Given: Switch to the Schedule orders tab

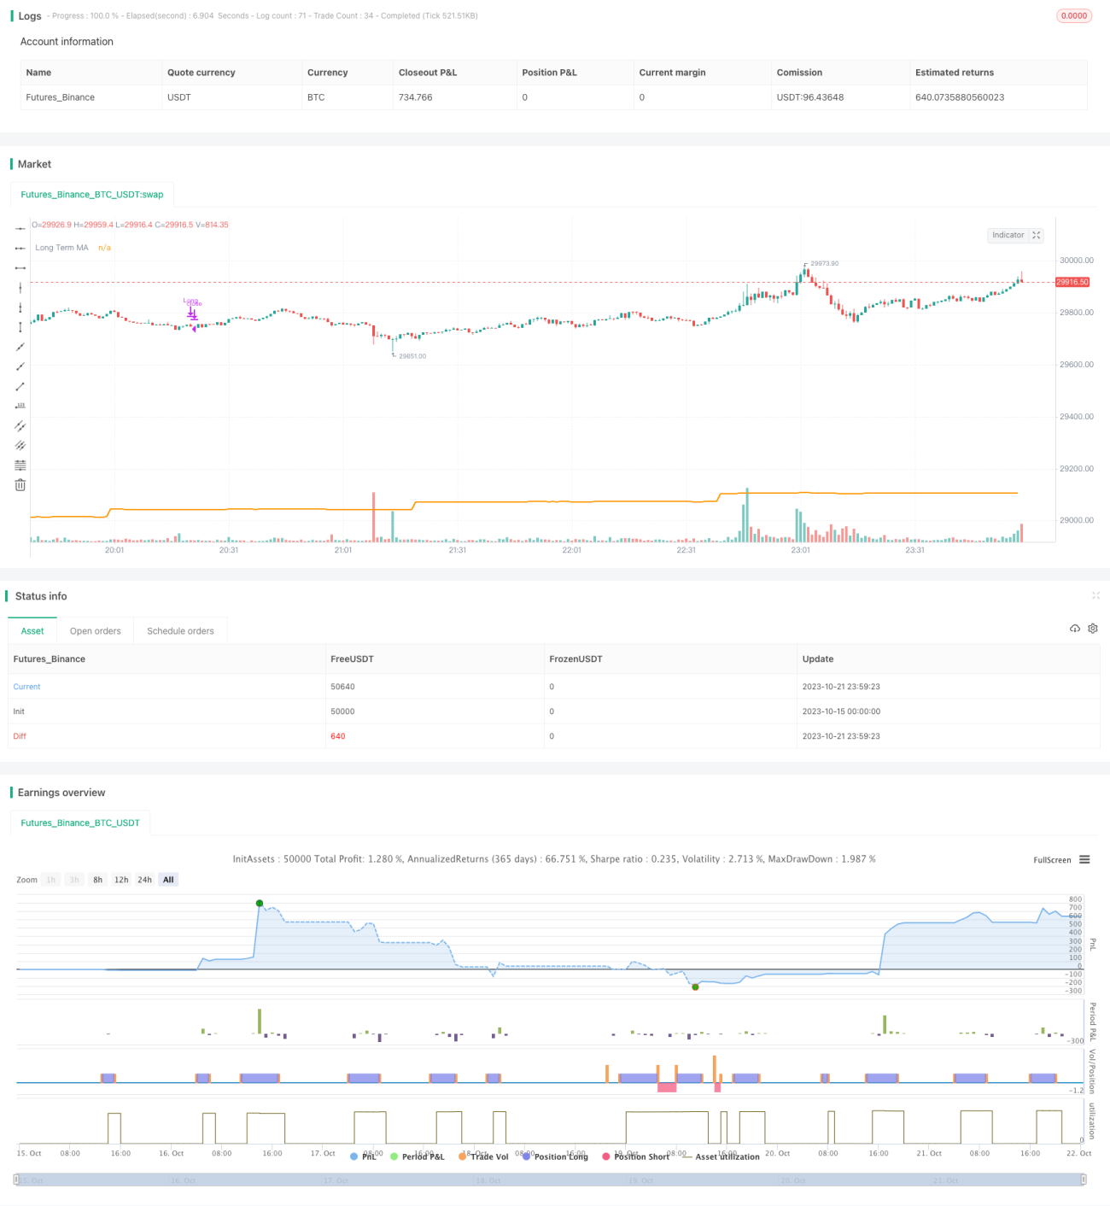Looking at the screenshot, I should pos(180,631).
